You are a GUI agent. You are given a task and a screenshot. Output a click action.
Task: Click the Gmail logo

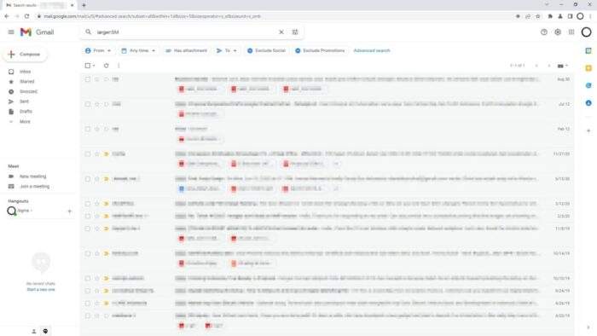pyautogui.click(x=37, y=32)
